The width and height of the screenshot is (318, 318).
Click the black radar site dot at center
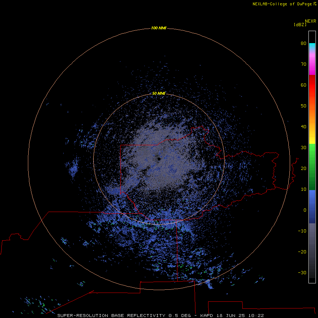click(159, 159)
